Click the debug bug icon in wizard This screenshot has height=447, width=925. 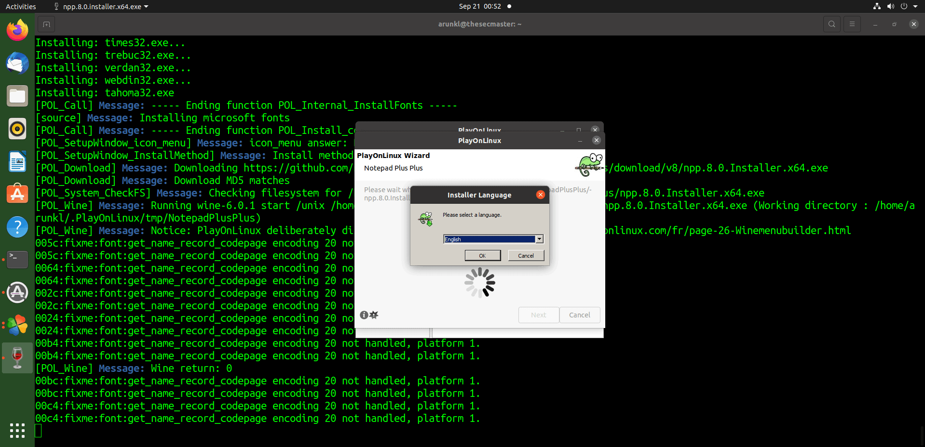pos(374,315)
